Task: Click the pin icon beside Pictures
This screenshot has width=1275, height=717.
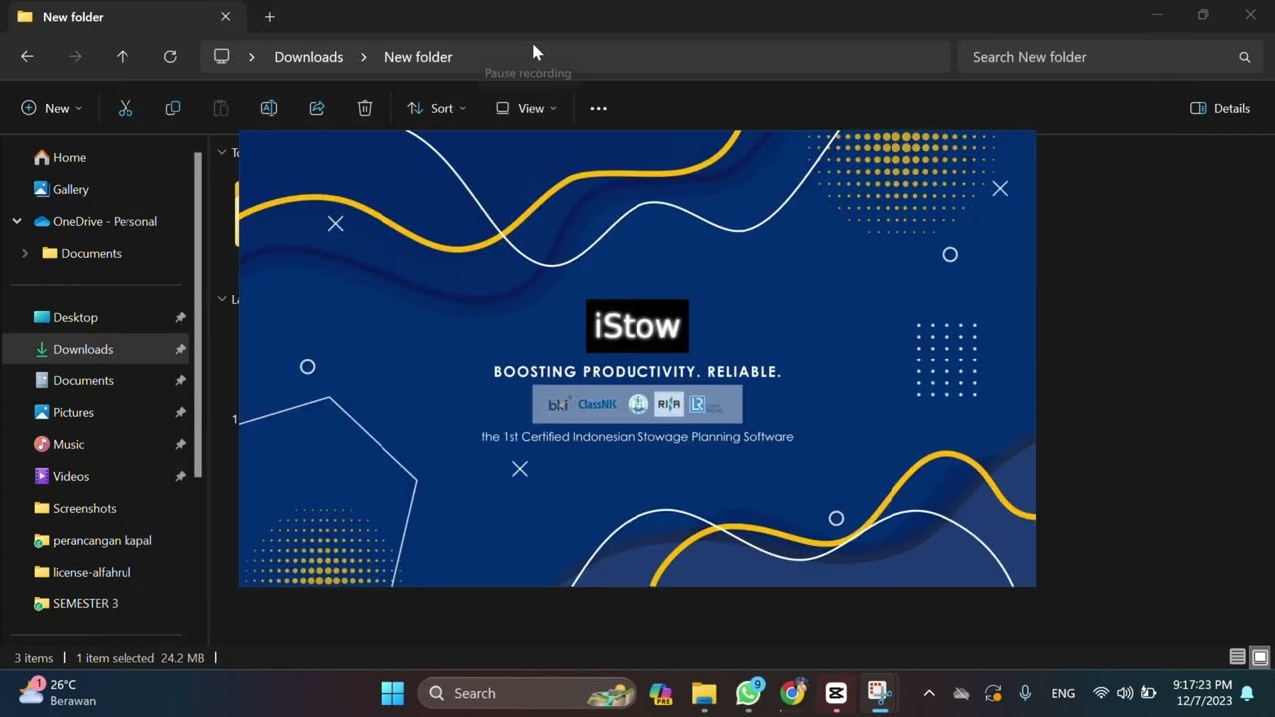Action: coord(180,412)
